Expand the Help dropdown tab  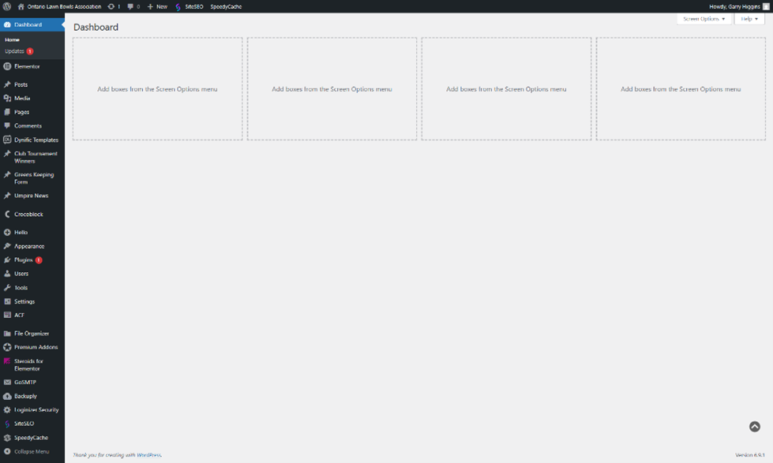[x=749, y=19]
